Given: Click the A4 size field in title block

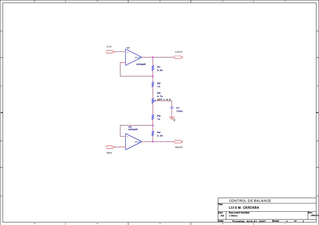Looking at the screenshot, I should click(222, 215).
